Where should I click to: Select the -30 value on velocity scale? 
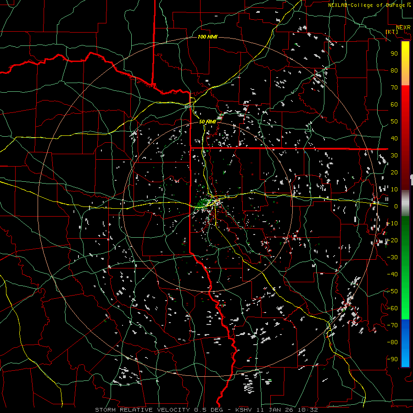tap(392, 257)
